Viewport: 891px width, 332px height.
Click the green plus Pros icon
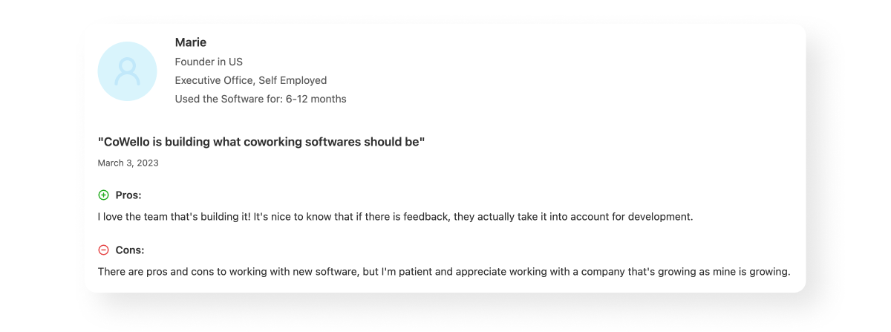point(103,195)
